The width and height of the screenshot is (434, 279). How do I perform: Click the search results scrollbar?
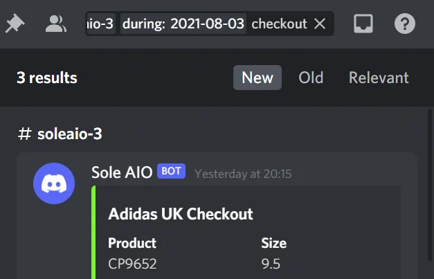click(429, 185)
